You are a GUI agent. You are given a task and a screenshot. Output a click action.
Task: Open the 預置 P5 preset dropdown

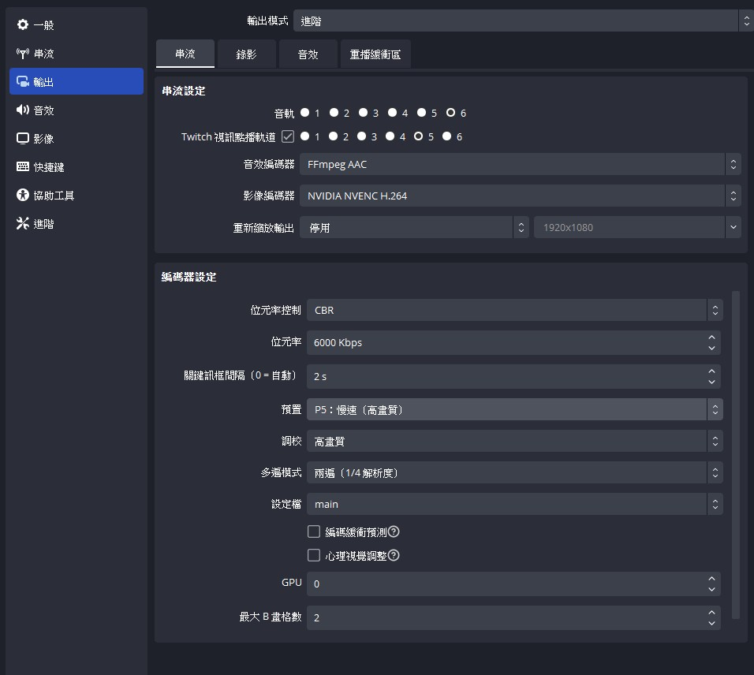(514, 409)
